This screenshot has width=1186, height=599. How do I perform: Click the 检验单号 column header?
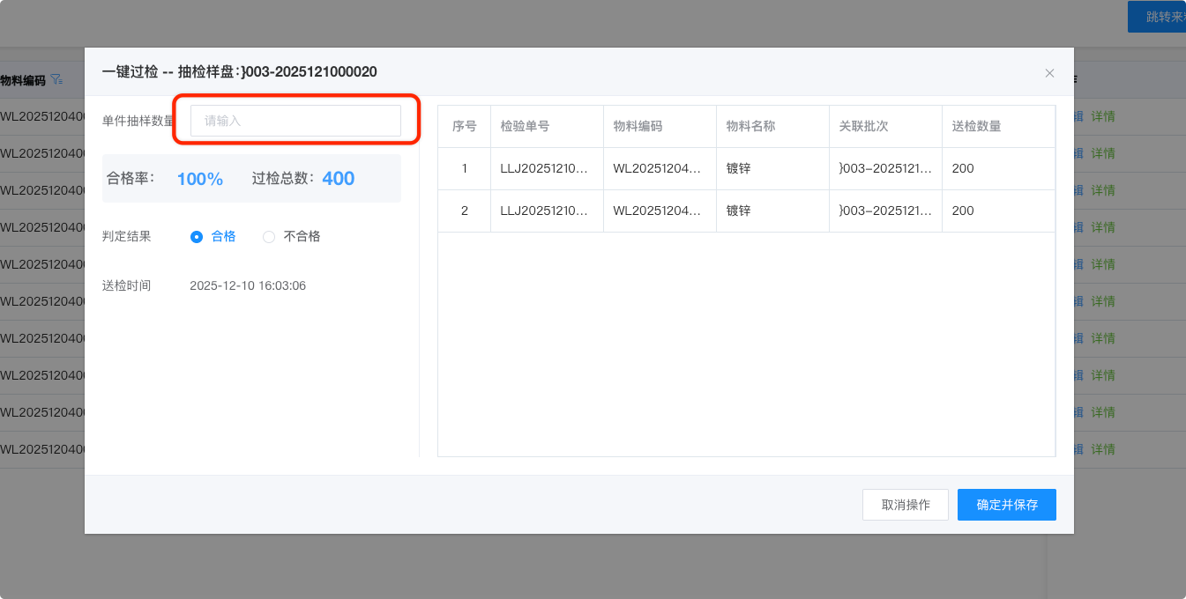[525, 126]
